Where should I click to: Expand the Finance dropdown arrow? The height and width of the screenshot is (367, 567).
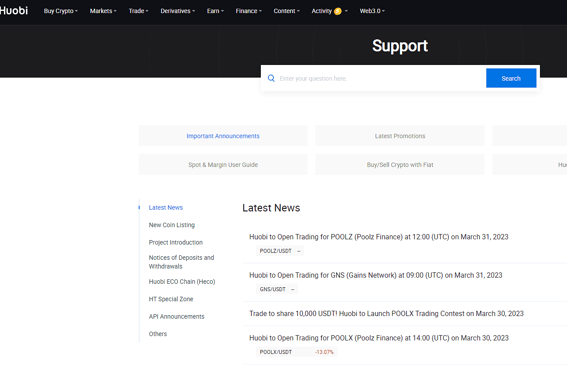tap(260, 11)
